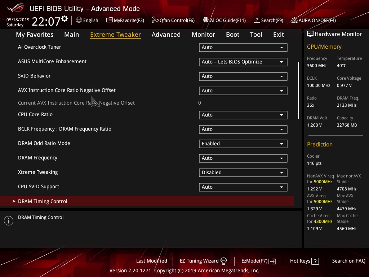Open the CPU Core Ratio dropdown

243,115
